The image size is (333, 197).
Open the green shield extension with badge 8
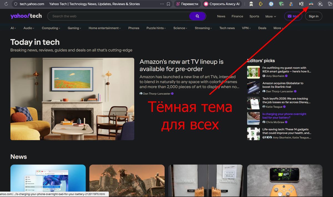pos(281,4)
